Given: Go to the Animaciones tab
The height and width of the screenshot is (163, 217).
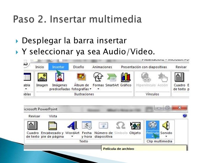Looking at the screenshot, I should pyautogui.click(x=102, y=67).
